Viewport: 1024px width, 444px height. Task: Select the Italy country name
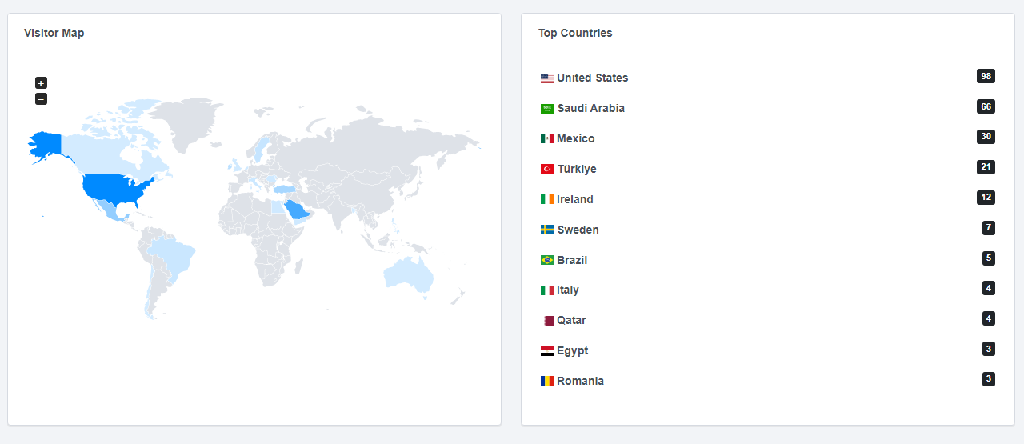tap(568, 290)
